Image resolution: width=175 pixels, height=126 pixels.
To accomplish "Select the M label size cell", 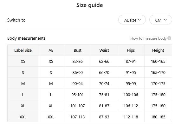I will click(x=23, y=83).
